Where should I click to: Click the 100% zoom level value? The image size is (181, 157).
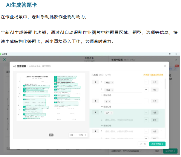81,135
